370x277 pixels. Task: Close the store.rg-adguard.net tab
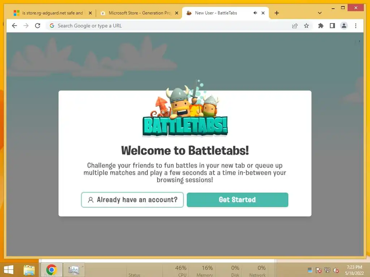(x=90, y=13)
